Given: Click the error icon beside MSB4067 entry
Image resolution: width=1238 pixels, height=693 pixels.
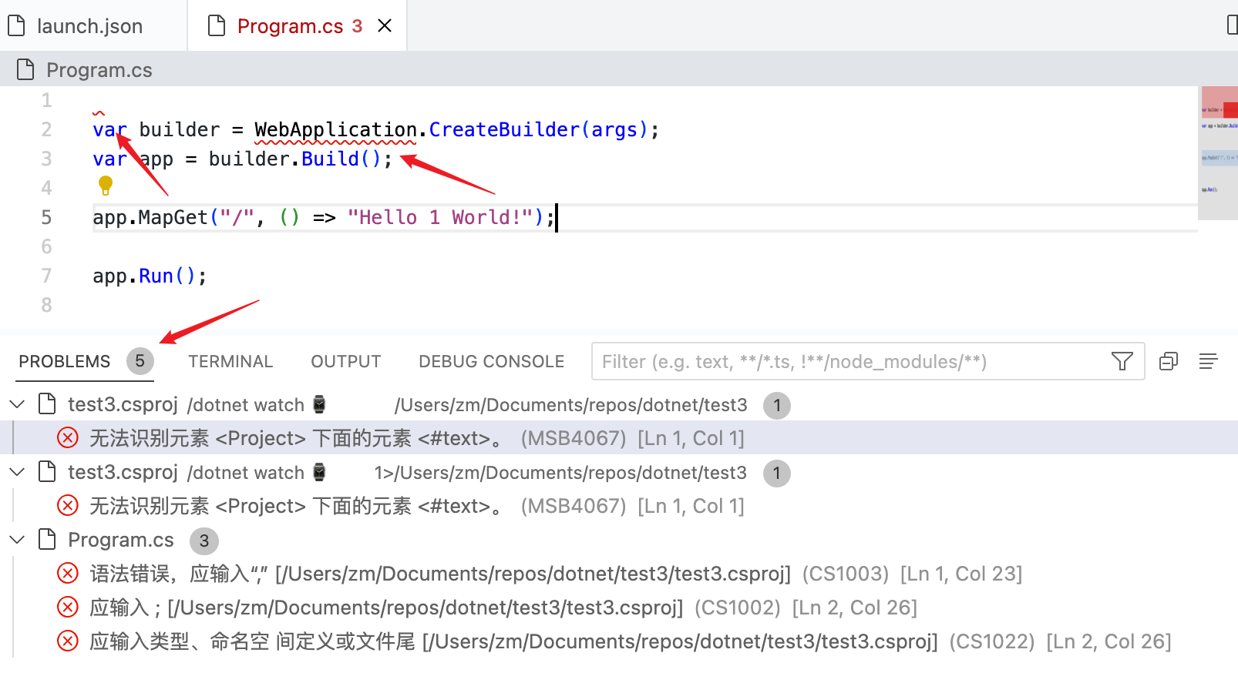Looking at the screenshot, I should (x=67, y=437).
